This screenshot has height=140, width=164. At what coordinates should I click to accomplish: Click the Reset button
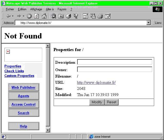coord(112,102)
